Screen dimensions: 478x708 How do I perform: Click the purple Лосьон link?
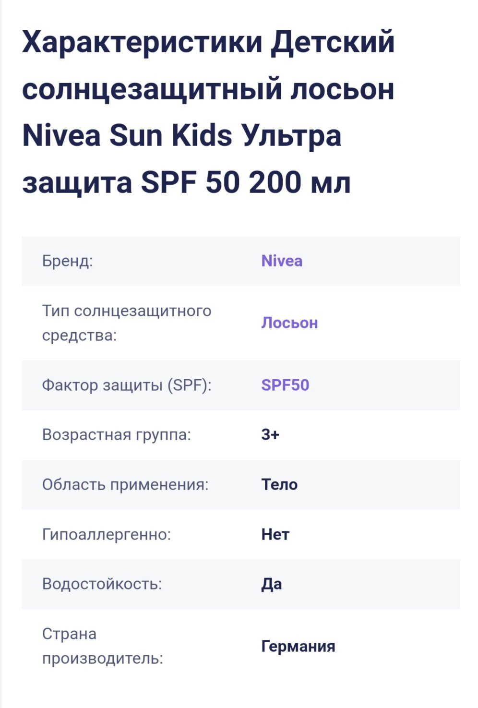click(289, 323)
